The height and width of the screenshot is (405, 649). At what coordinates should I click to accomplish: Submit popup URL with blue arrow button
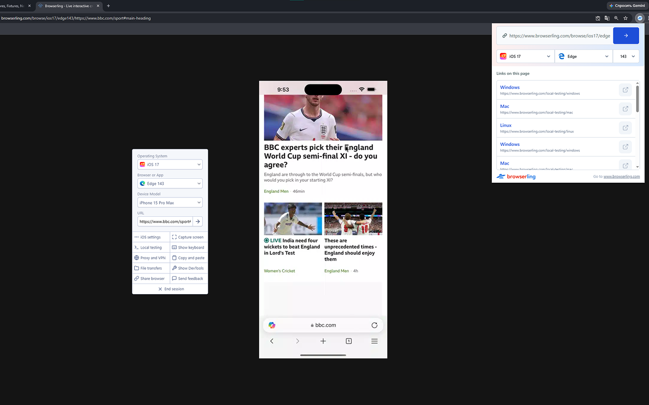(626, 35)
